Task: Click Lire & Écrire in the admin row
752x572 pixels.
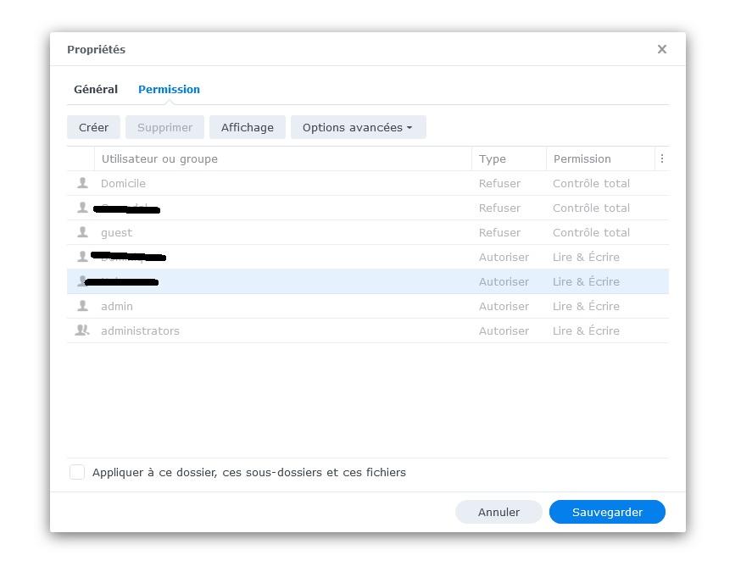Action: click(586, 306)
